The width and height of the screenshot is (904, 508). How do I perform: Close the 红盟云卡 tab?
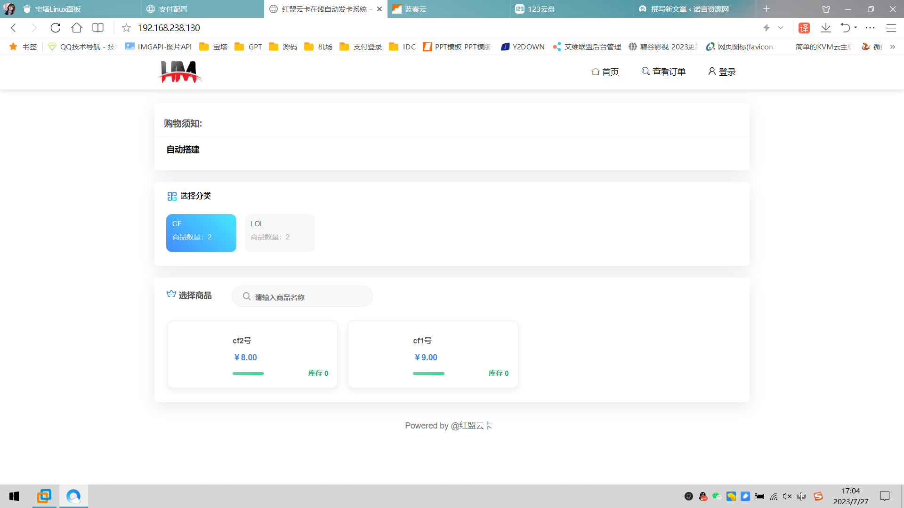pyautogui.click(x=379, y=9)
